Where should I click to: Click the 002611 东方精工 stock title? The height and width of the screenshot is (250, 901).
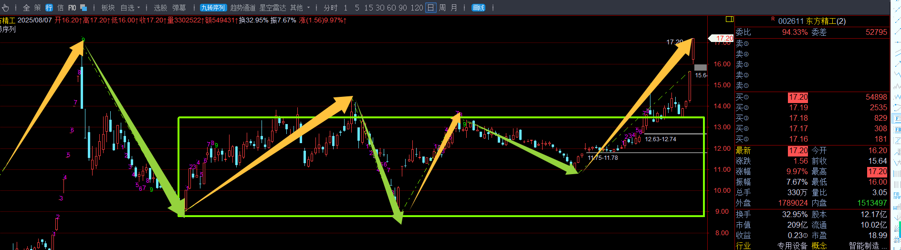coord(812,21)
